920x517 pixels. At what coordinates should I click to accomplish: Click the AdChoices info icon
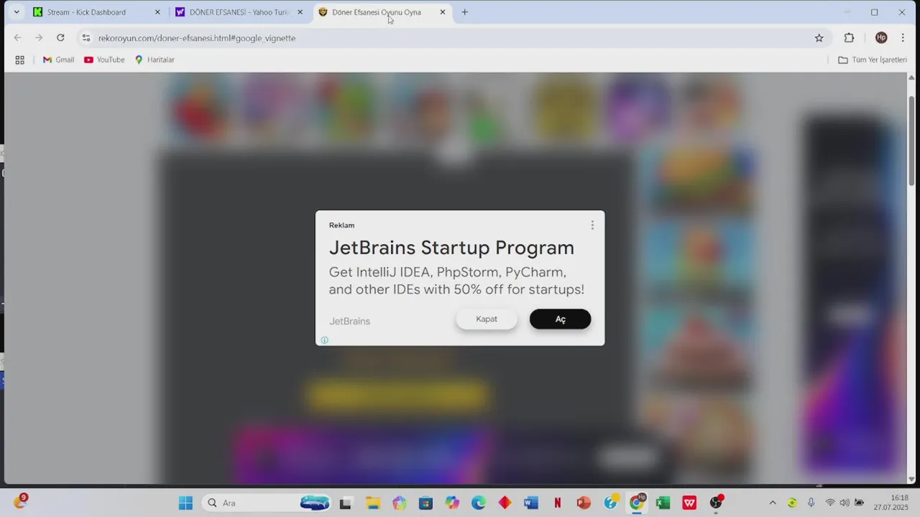[324, 340]
